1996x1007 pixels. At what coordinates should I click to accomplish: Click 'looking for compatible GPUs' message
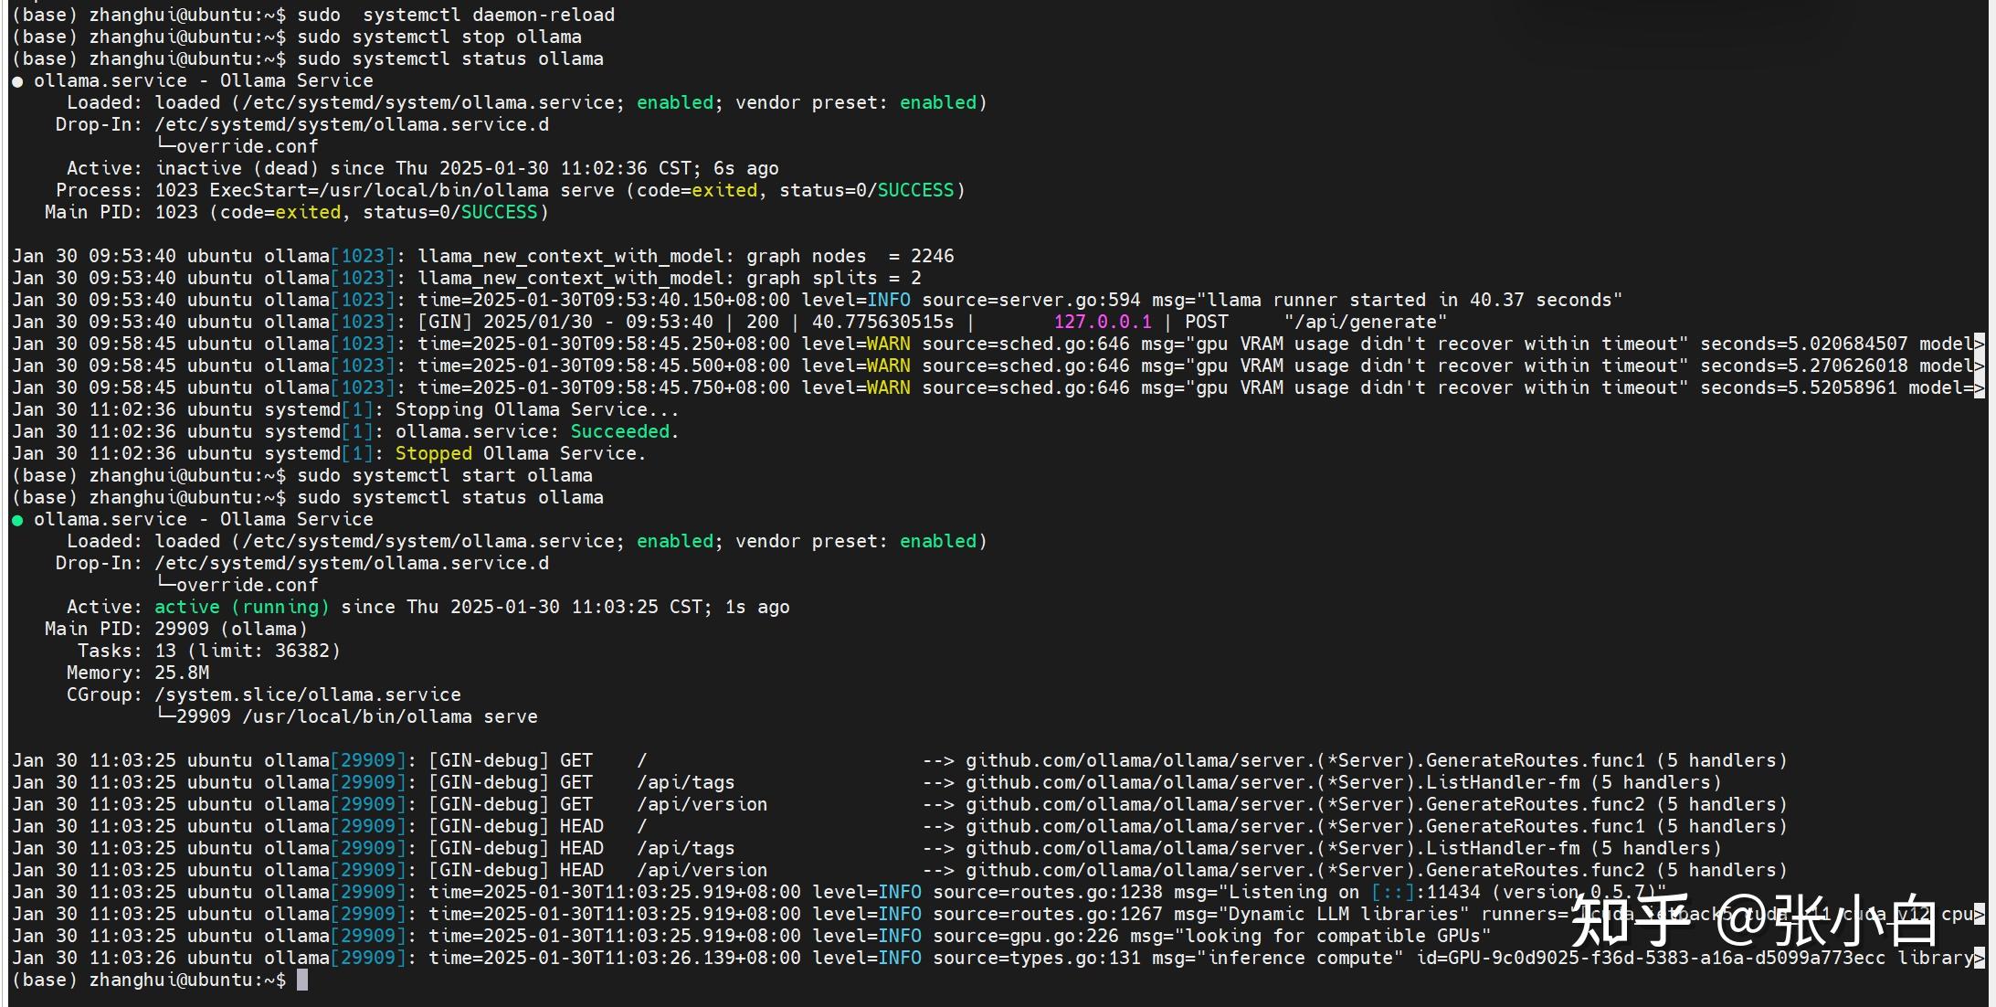click(1333, 936)
